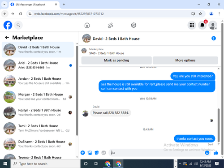Open the tab search dropdown arrow
The width and height of the screenshot is (224, 168).
(x=4, y=4)
